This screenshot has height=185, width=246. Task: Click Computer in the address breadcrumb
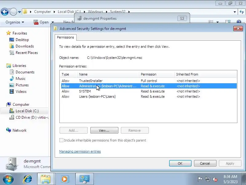42,12
